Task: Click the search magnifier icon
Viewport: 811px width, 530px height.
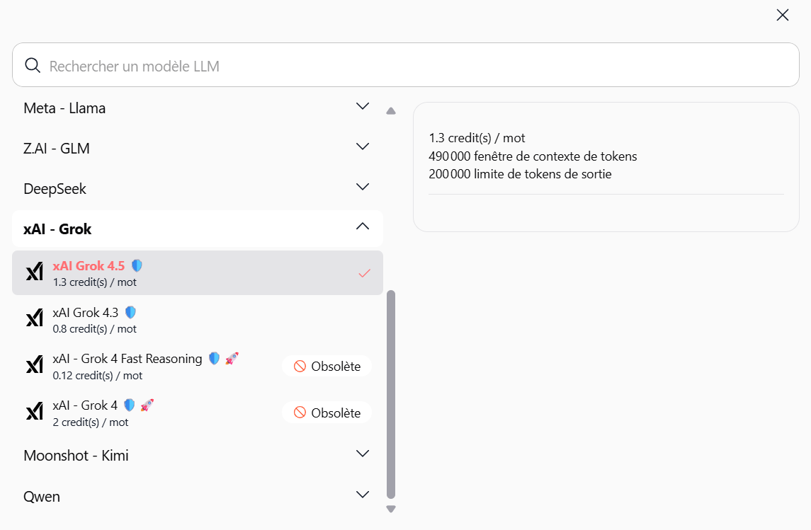Action: [33, 65]
